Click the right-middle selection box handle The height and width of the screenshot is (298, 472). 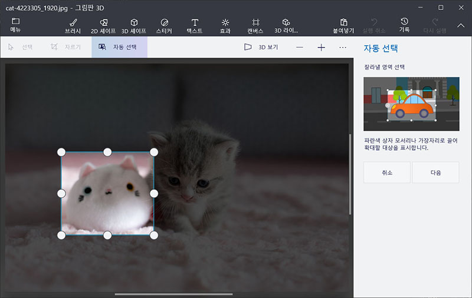(x=154, y=193)
